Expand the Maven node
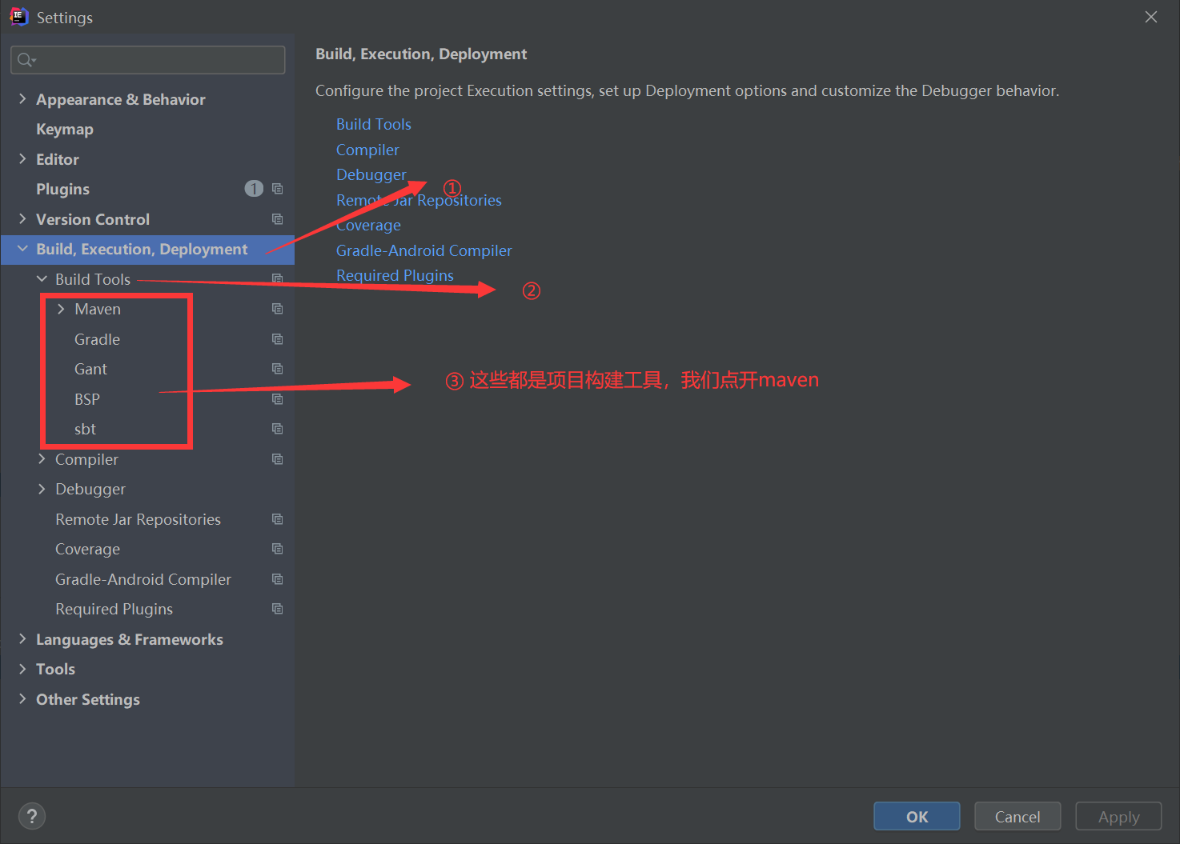1180x844 pixels. tap(61, 309)
